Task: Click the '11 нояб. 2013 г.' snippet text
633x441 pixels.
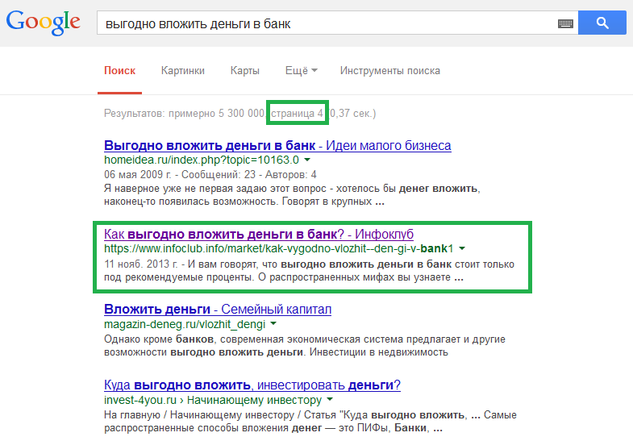Action: (141, 264)
